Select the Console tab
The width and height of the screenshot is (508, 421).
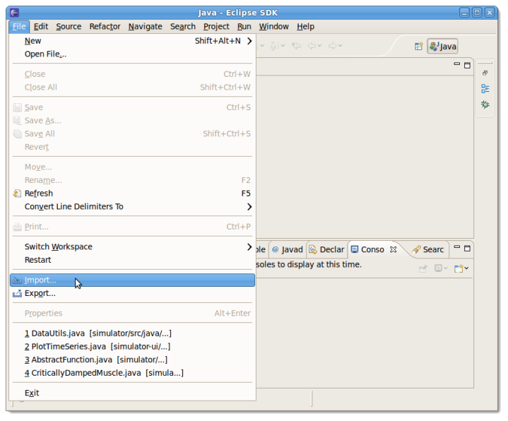tap(367, 249)
